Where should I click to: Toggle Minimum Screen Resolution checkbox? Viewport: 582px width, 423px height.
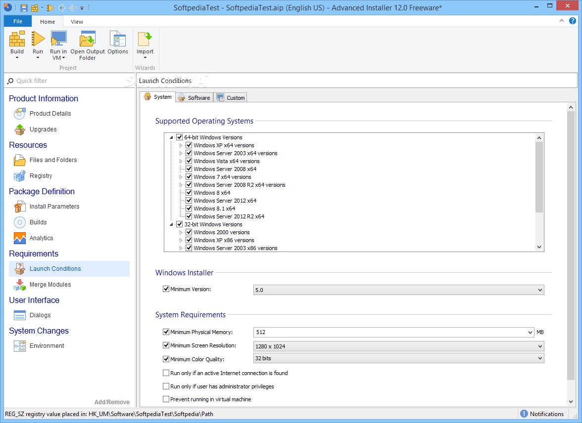[166, 345]
